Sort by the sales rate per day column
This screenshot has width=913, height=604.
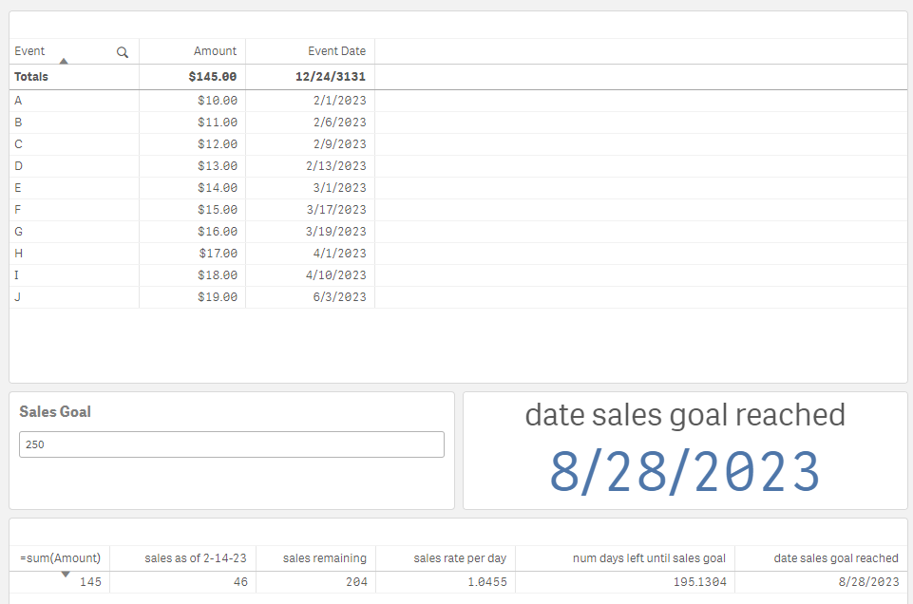[x=460, y=558]
